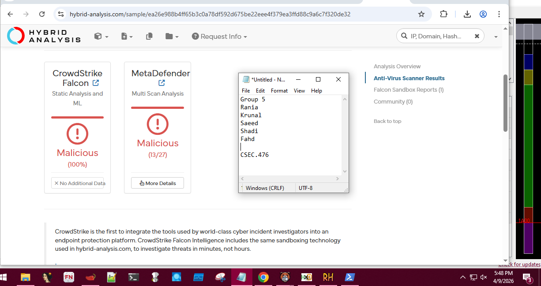Open Windows Start menu
The height and width of the screenshot is (286, 541).
coord(4,277)
